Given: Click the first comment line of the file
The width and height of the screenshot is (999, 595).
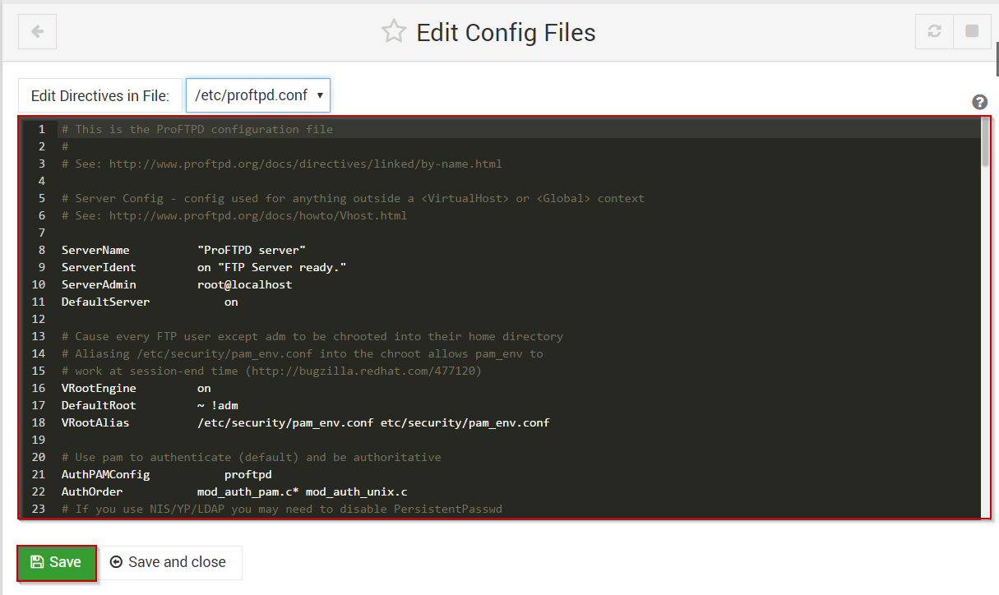Looking at the screenshot, I should coord(197,129).
